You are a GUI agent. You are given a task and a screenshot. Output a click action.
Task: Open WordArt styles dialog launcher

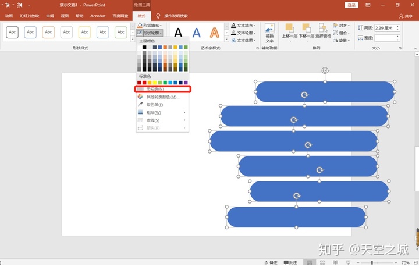258,48
